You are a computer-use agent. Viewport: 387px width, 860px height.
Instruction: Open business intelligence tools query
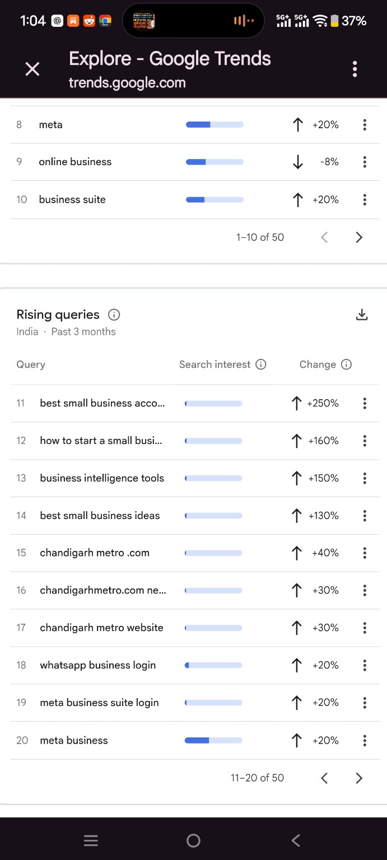pos(102,478)
